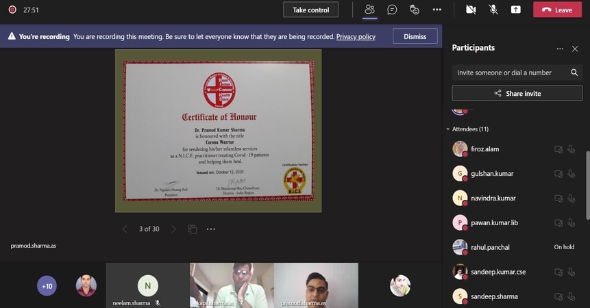Open Participants panel more options
590x308 pixels.
coord(560,49)
